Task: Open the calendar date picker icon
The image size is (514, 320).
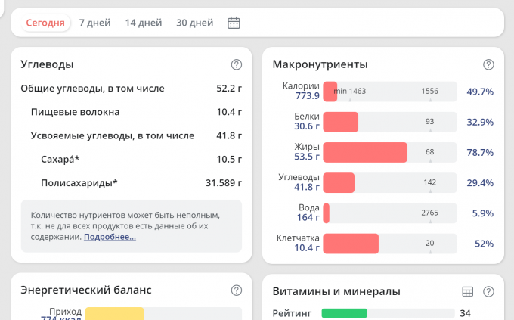Action: point(234,23)
